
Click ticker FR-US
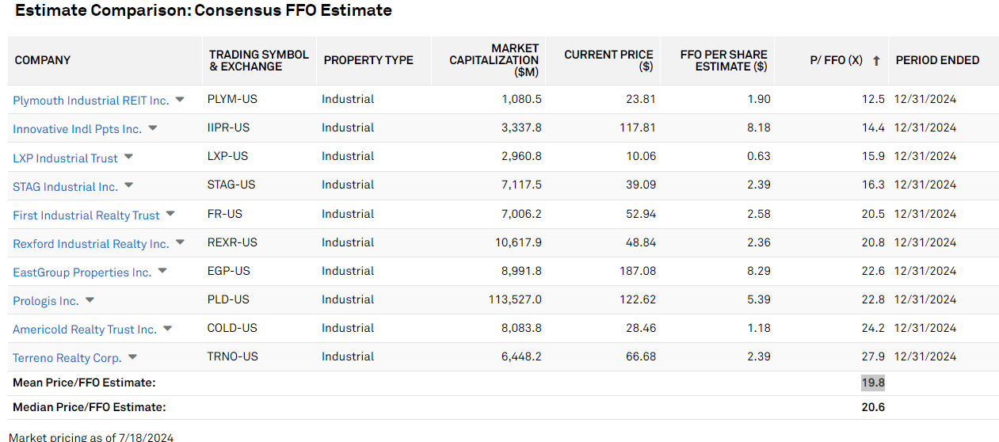coord(225,214)
